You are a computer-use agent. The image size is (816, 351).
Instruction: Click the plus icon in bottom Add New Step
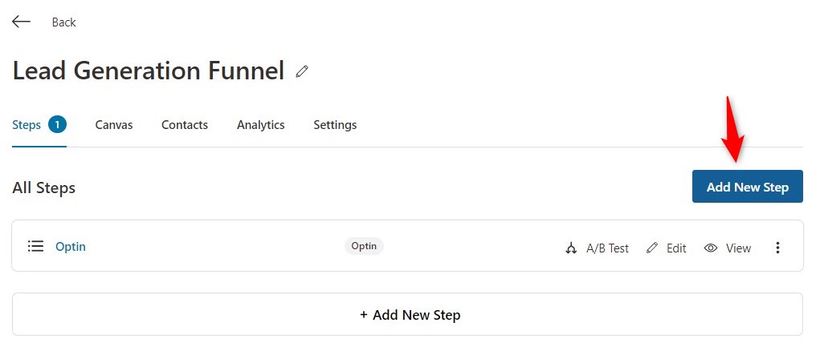click(364, 315)
